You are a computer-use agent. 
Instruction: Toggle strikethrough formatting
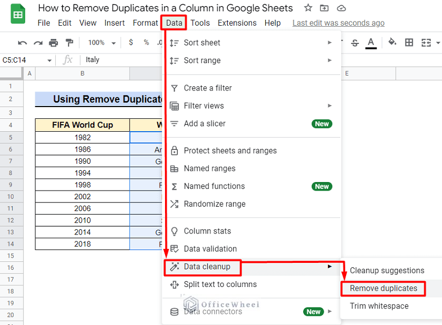(355, 42)
